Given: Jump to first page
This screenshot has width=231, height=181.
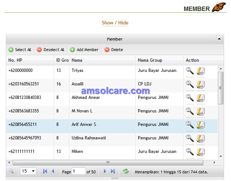Looking at the screenshot, I should (x=45, y=171).
